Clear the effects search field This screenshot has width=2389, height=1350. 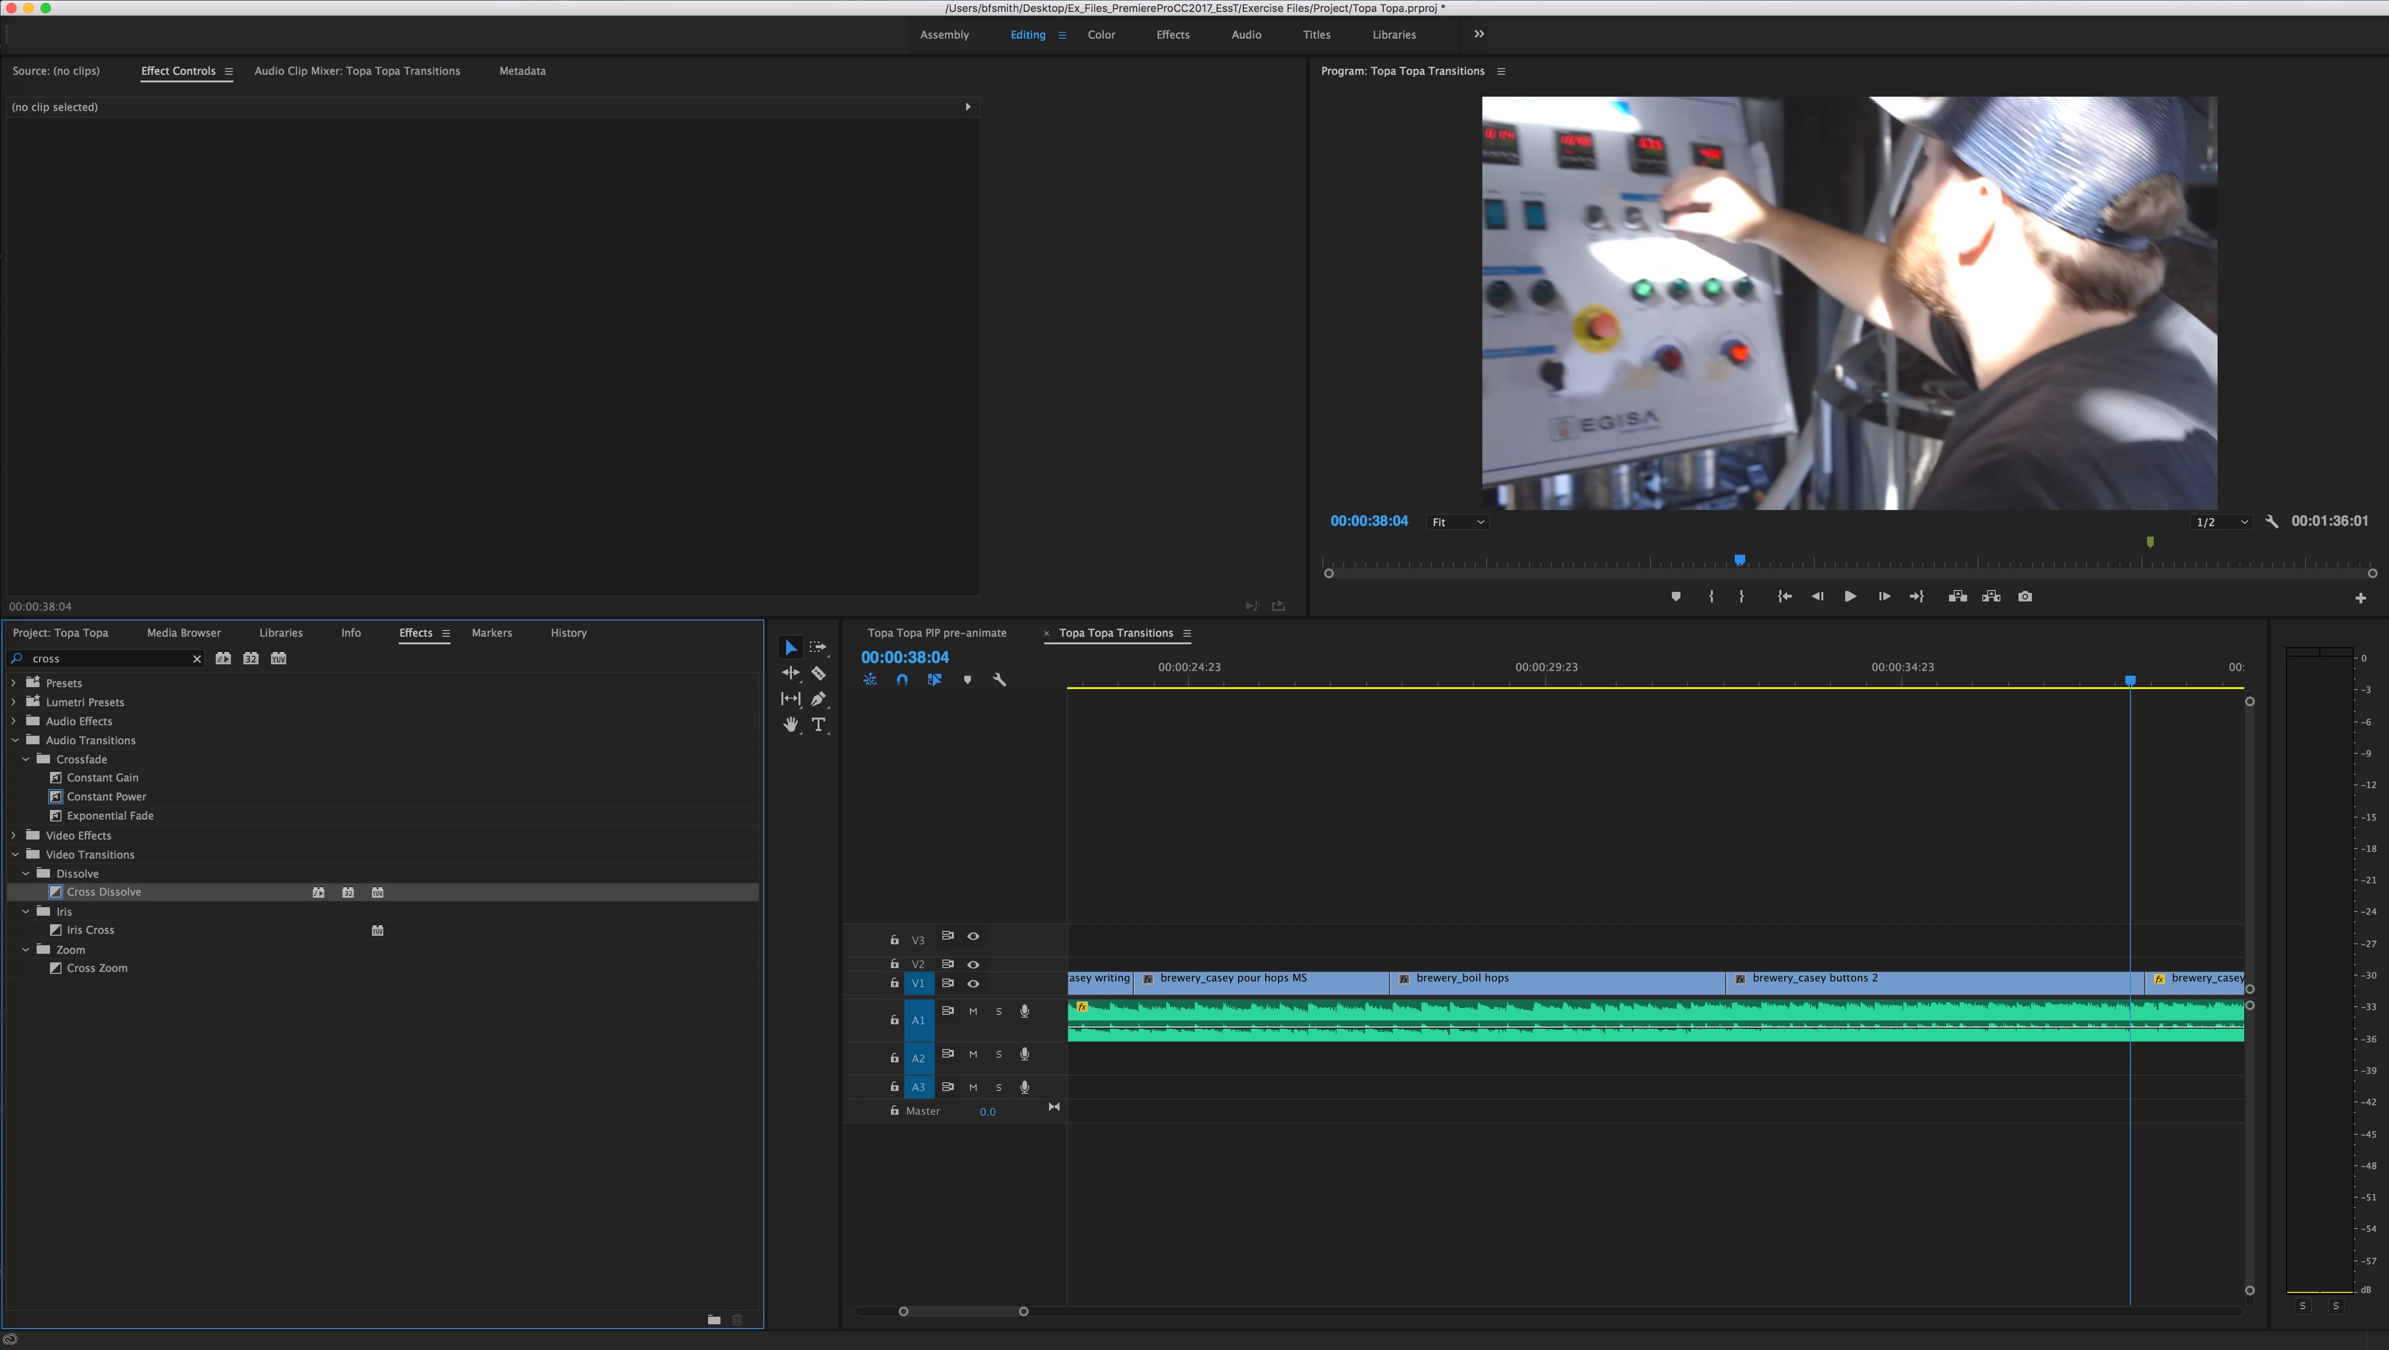tap(197, 658)
